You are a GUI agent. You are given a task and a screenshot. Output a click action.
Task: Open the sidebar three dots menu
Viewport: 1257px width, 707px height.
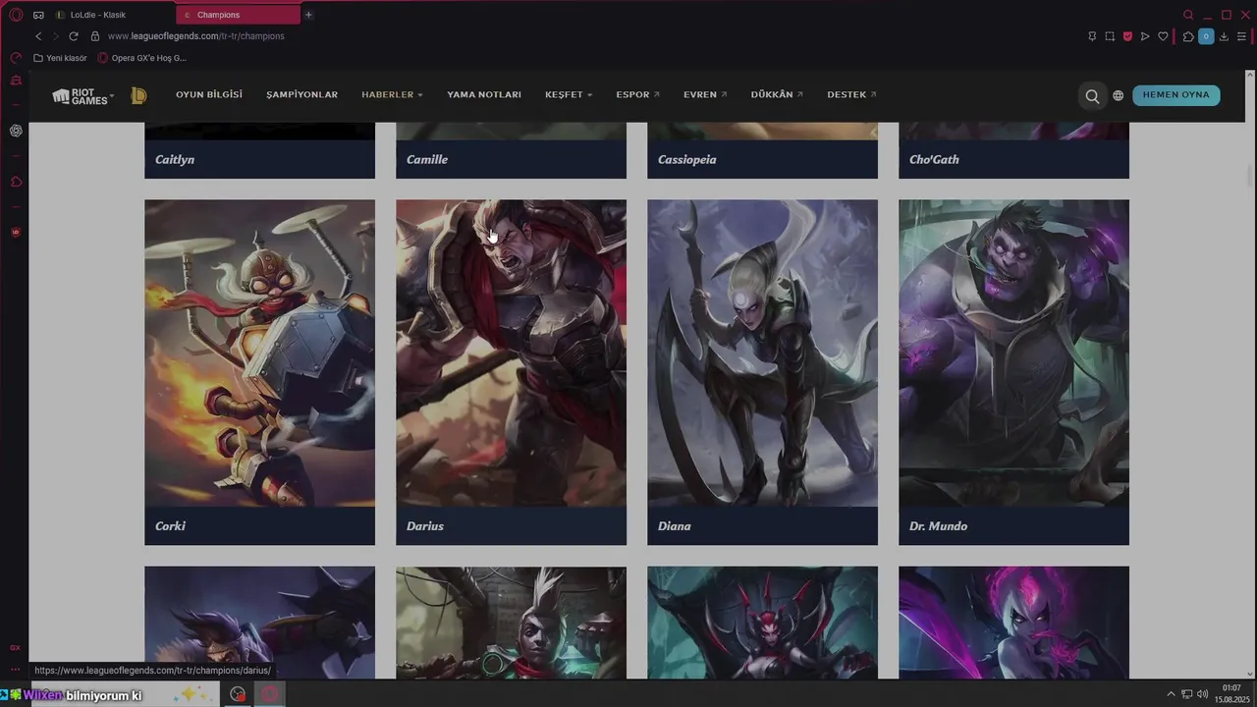pos(15,670)
